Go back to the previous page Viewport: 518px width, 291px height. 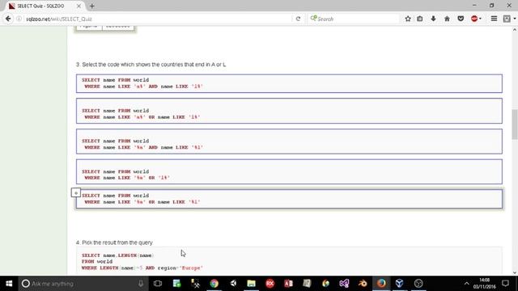click(x=8, y=19)
